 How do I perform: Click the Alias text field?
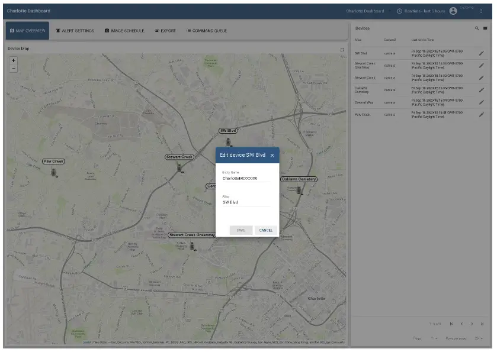pos(245,202)
